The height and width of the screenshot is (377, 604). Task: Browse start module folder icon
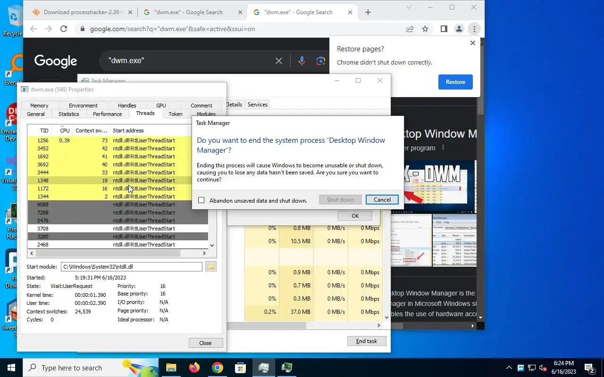(x=211, y=267)
